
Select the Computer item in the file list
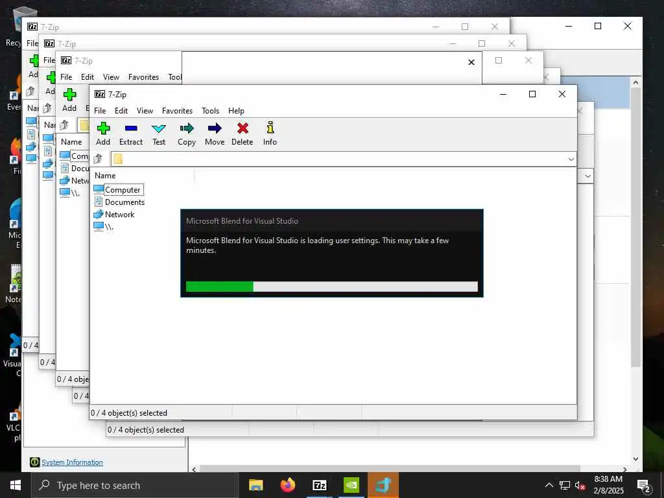tap(119, 190)
